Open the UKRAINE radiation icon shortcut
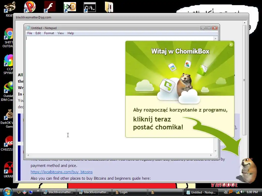Image resolution: width=262 pixels, height=196 pixels. [x=8, y=170]
